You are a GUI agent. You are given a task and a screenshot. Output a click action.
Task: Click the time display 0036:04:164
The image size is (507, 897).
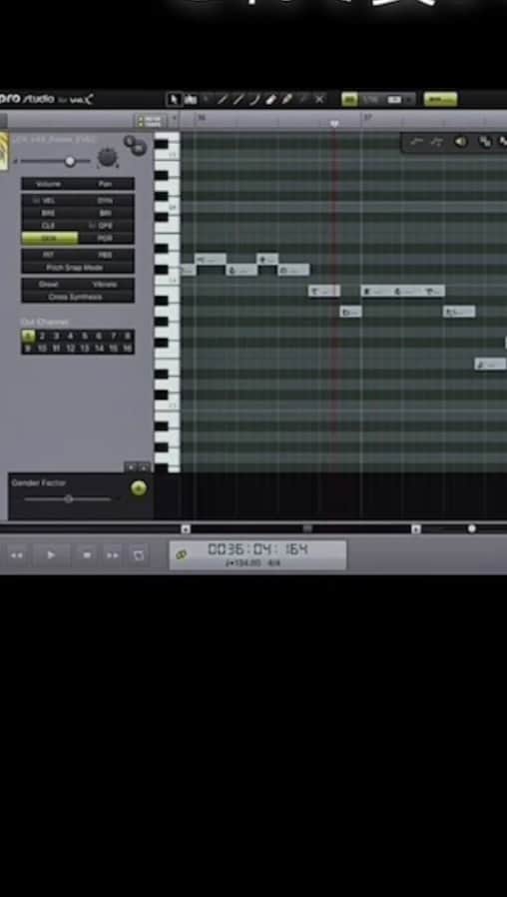point(257,549)
